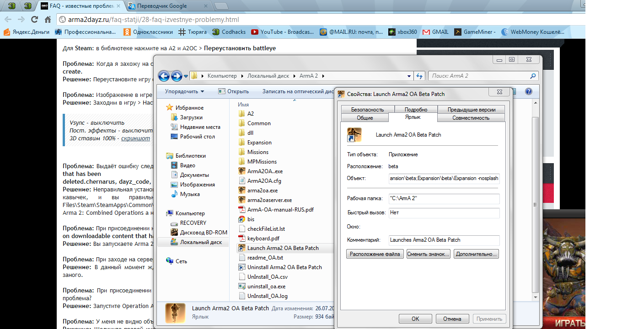Reload the Chrome page

[x=34, y=20]
